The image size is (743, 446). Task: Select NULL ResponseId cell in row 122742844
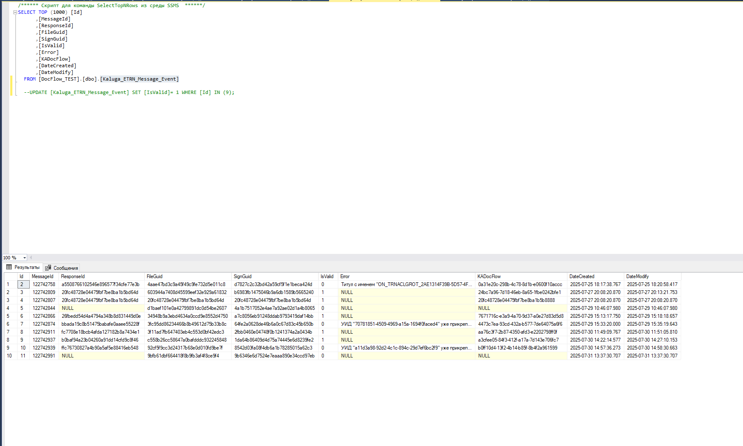pyautogui.click(x=102, y=308)
